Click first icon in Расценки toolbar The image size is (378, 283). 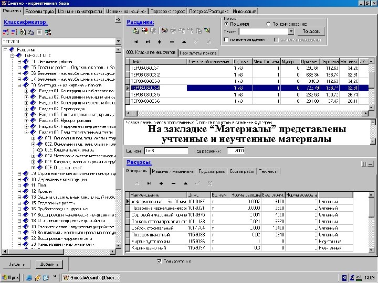[x=136, y=30]
